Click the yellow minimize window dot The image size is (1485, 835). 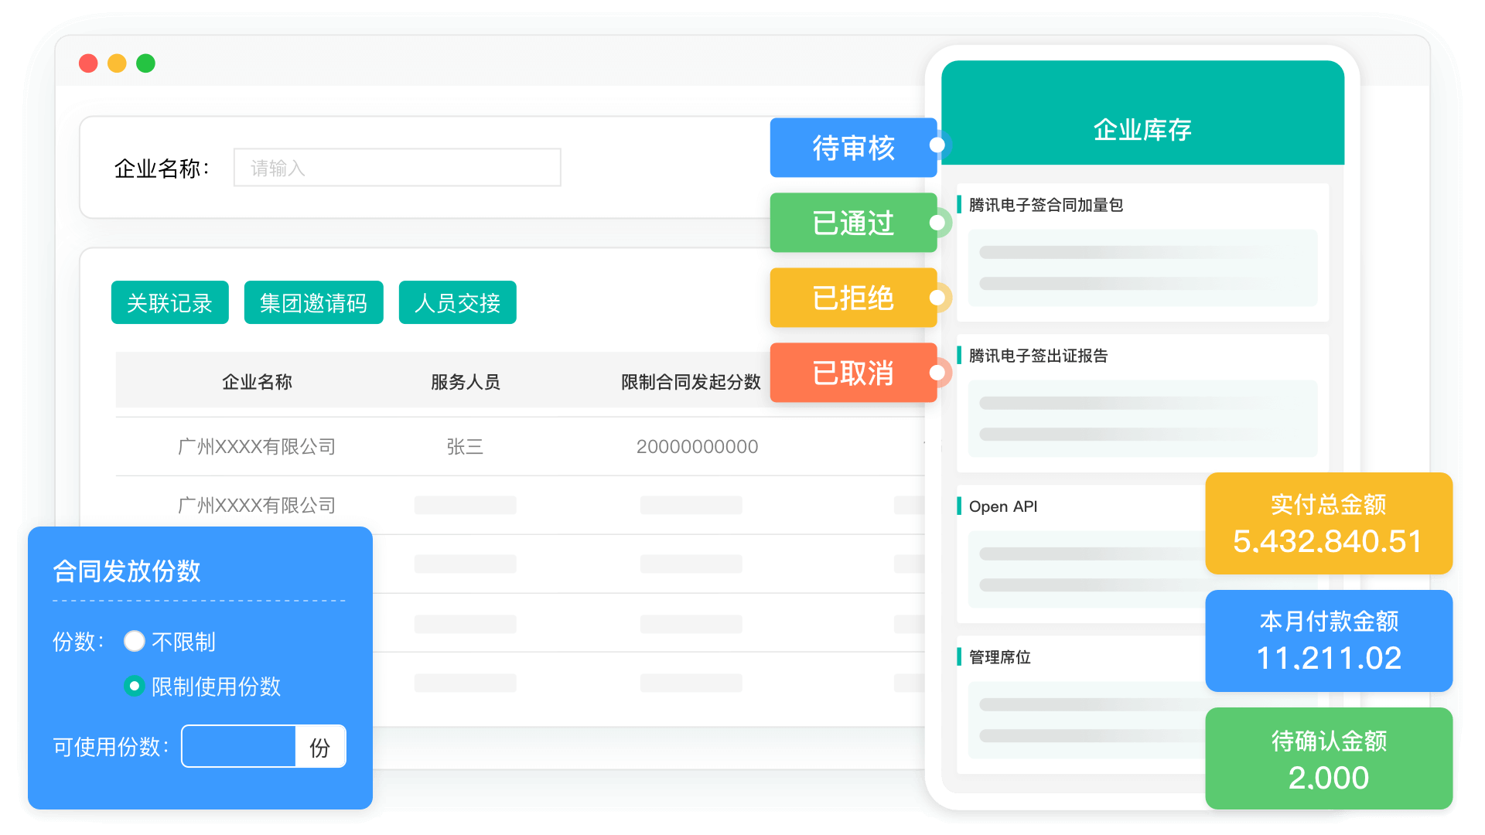tap(117, 63)
